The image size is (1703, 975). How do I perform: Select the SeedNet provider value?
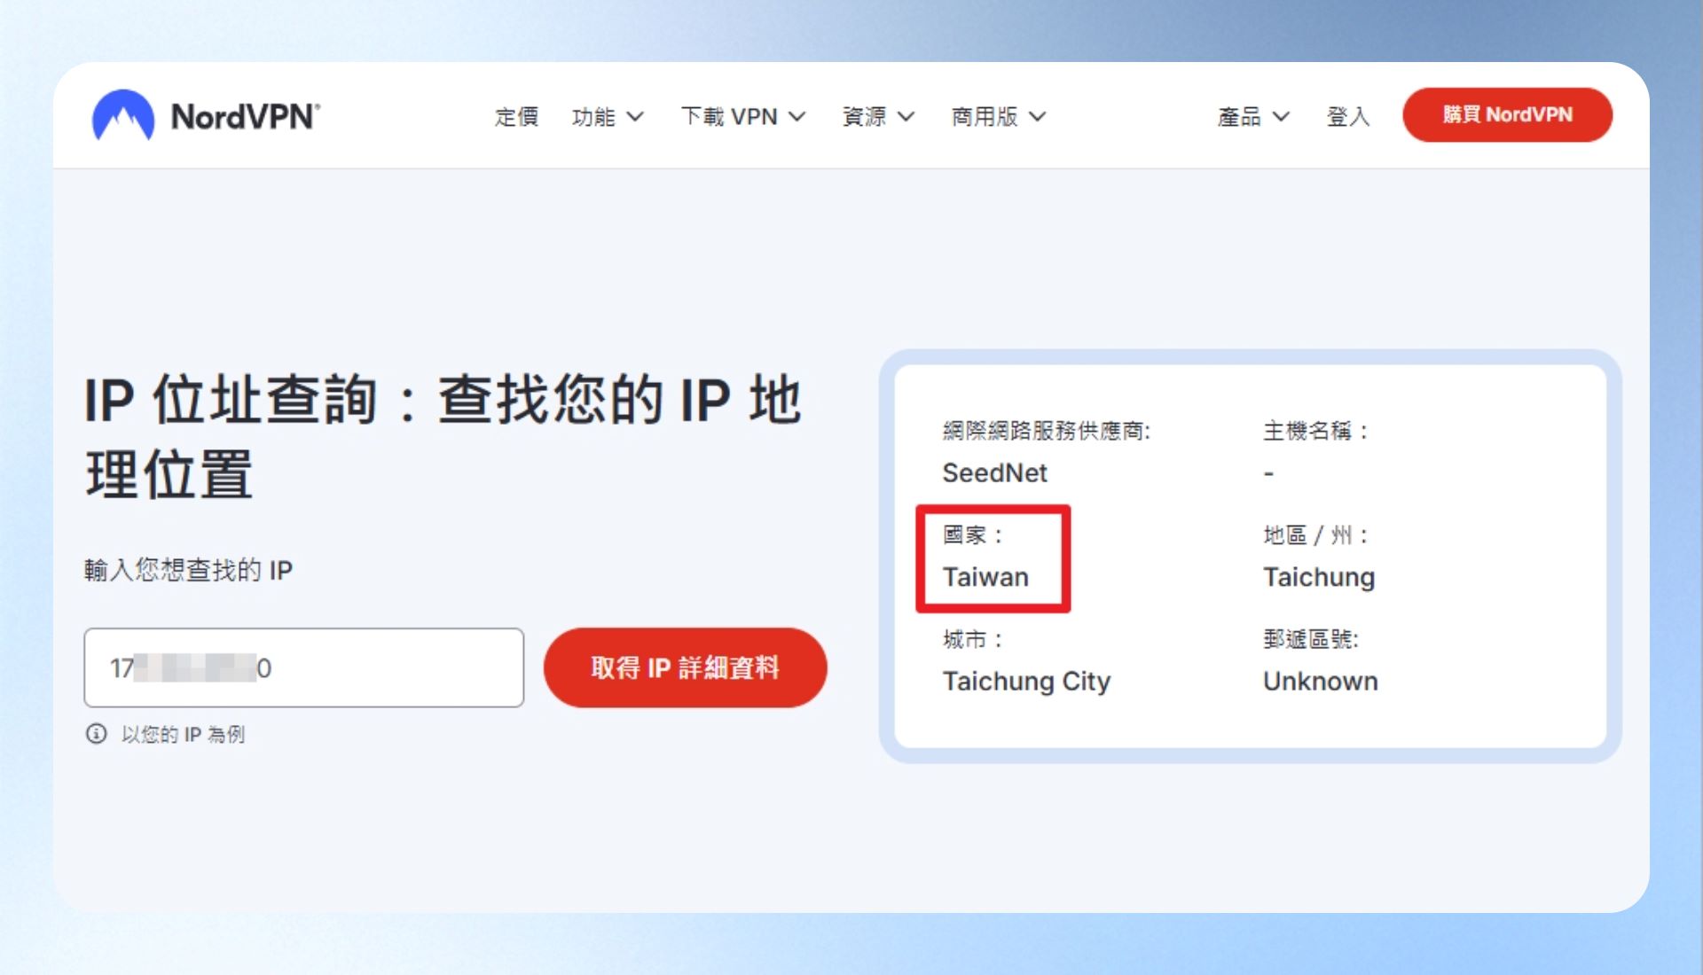pos(994,473)
